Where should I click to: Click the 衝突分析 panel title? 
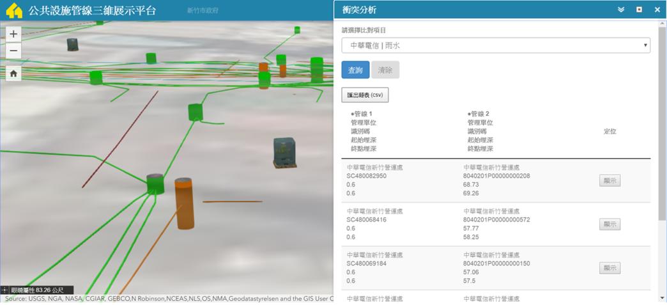359,10
